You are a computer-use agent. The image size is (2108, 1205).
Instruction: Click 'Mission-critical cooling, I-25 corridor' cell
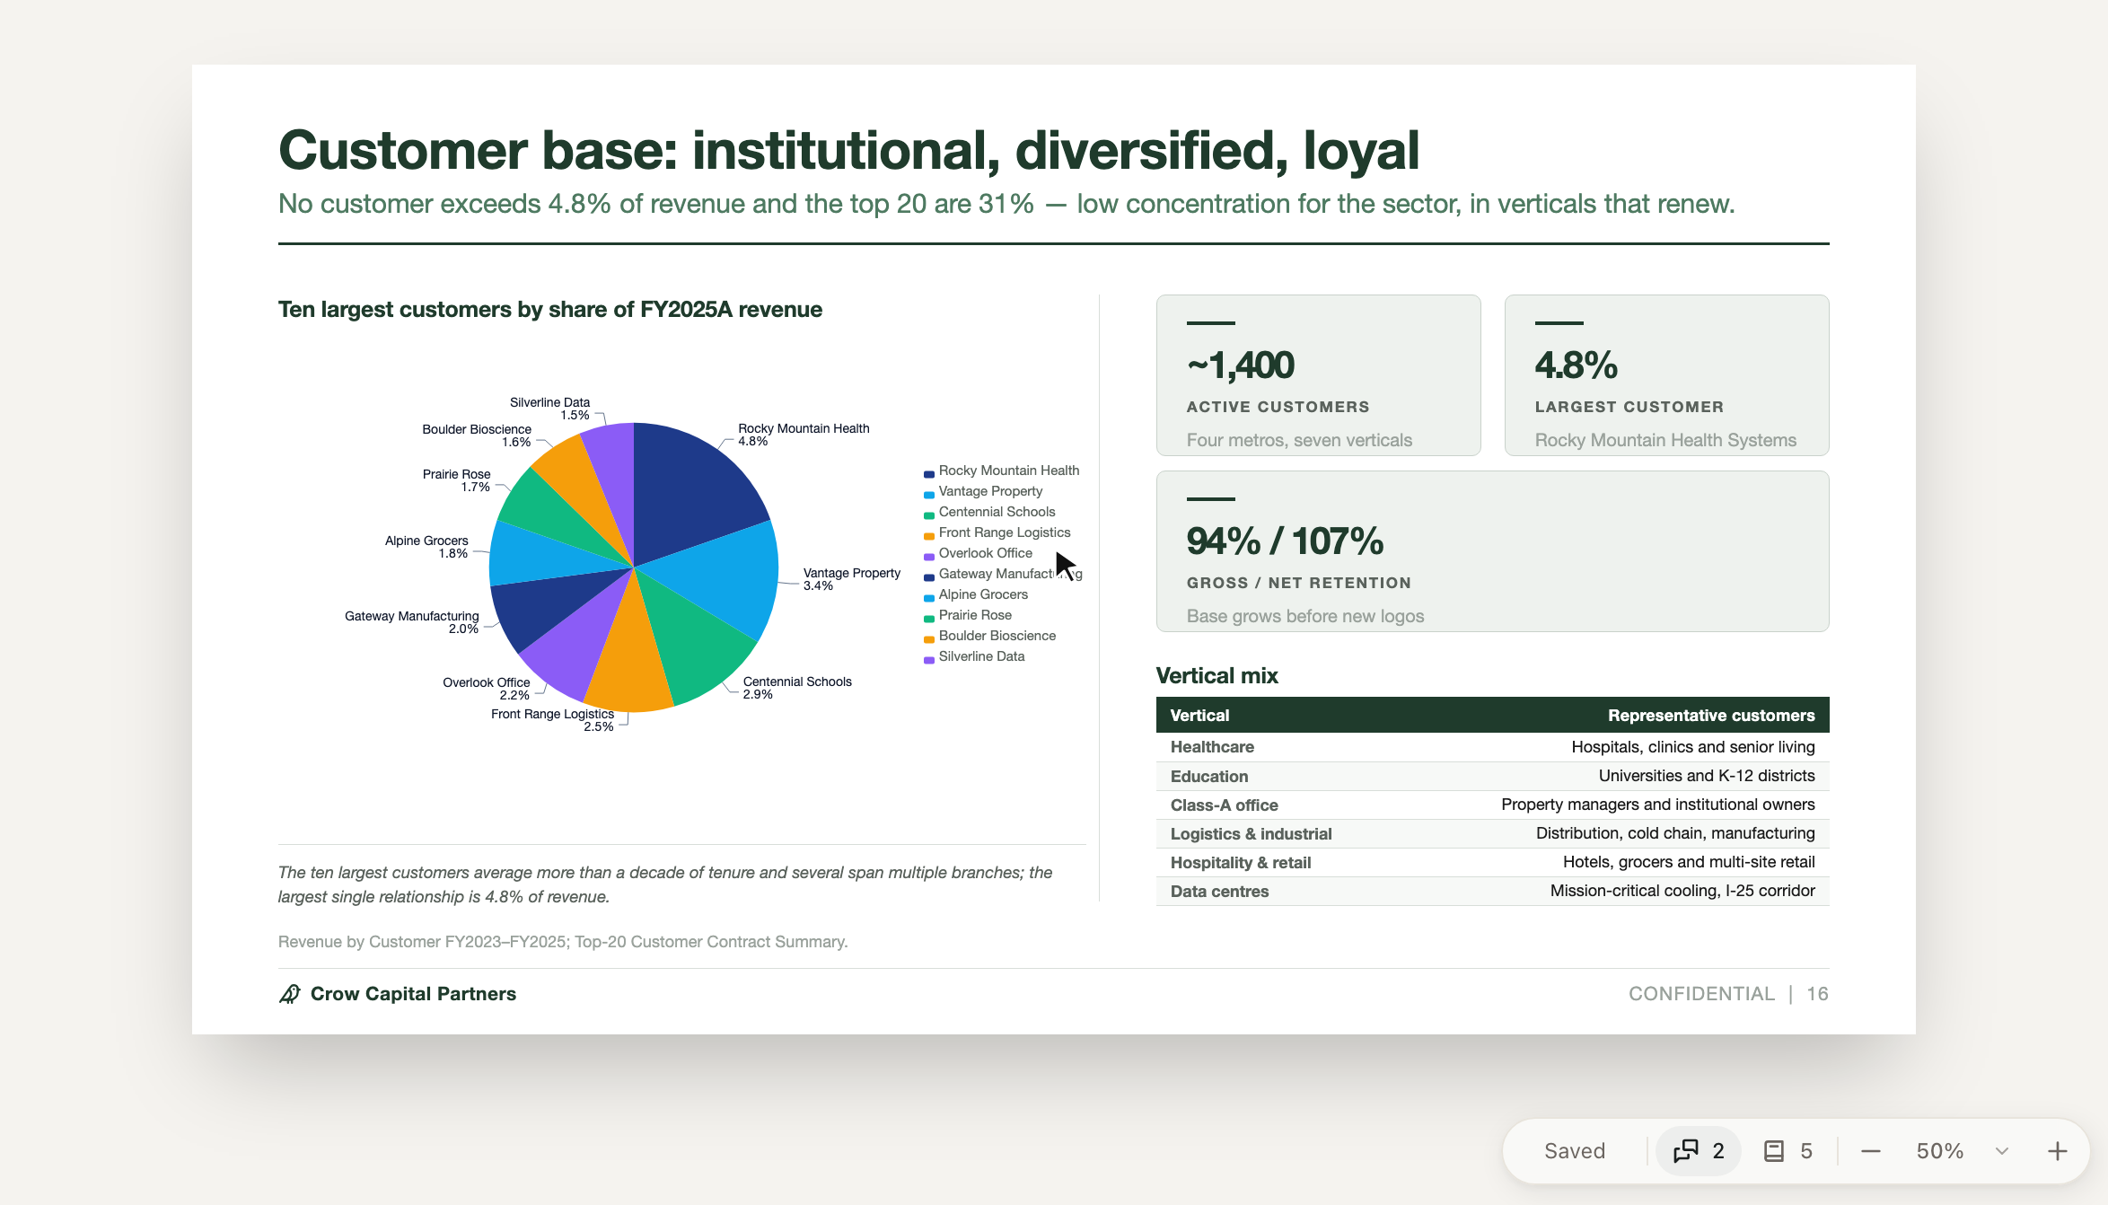[x=1682, y=891]
